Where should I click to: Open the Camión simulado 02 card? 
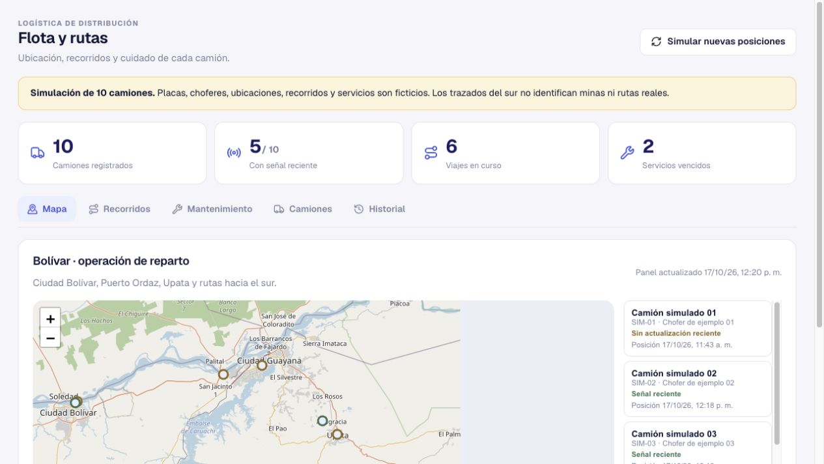pyautogui.click(x=698, y=389)
